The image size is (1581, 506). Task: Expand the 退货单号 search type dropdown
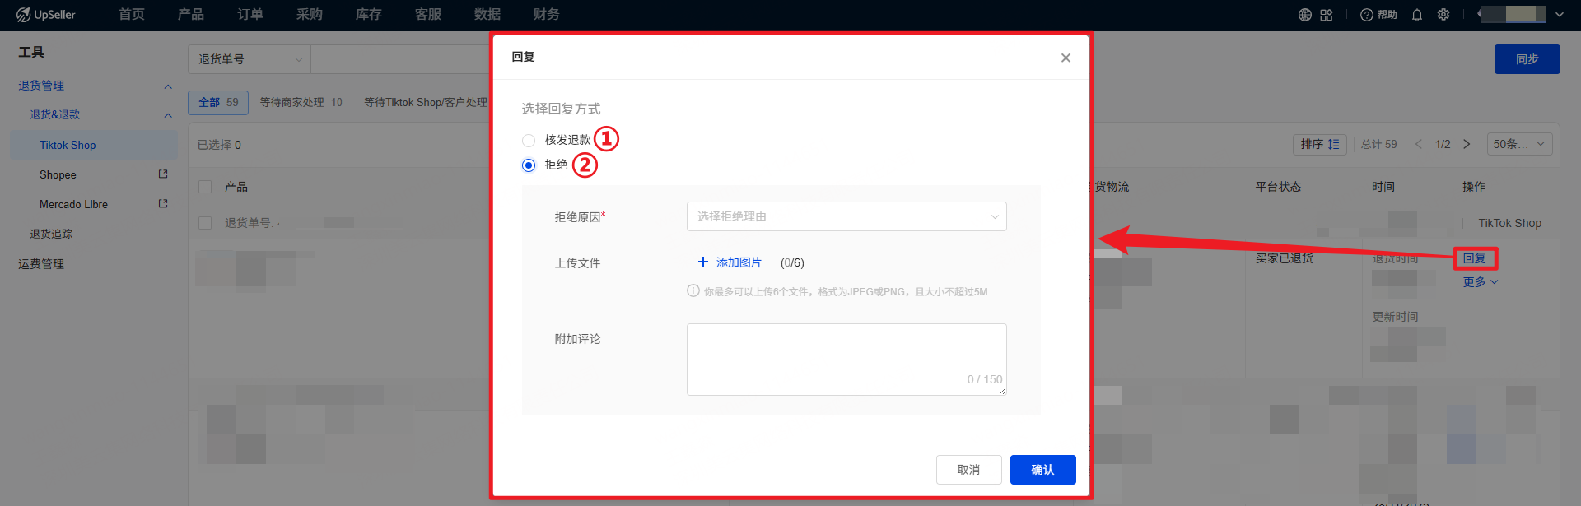tap(249, 59)
